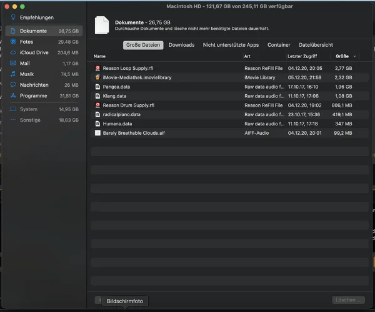375x312 pixels.
Task: Select Mail category in sidebar
Action: coord(44,63)
